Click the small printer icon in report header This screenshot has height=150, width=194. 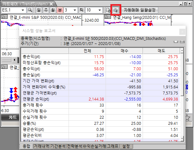[183, 42]
